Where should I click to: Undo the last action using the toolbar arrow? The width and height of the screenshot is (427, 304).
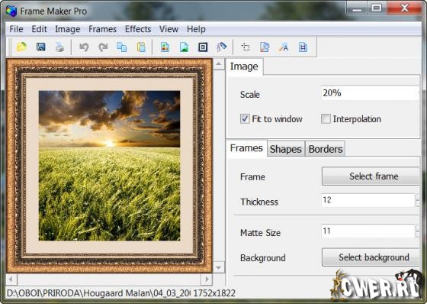[x=84, y=47]
